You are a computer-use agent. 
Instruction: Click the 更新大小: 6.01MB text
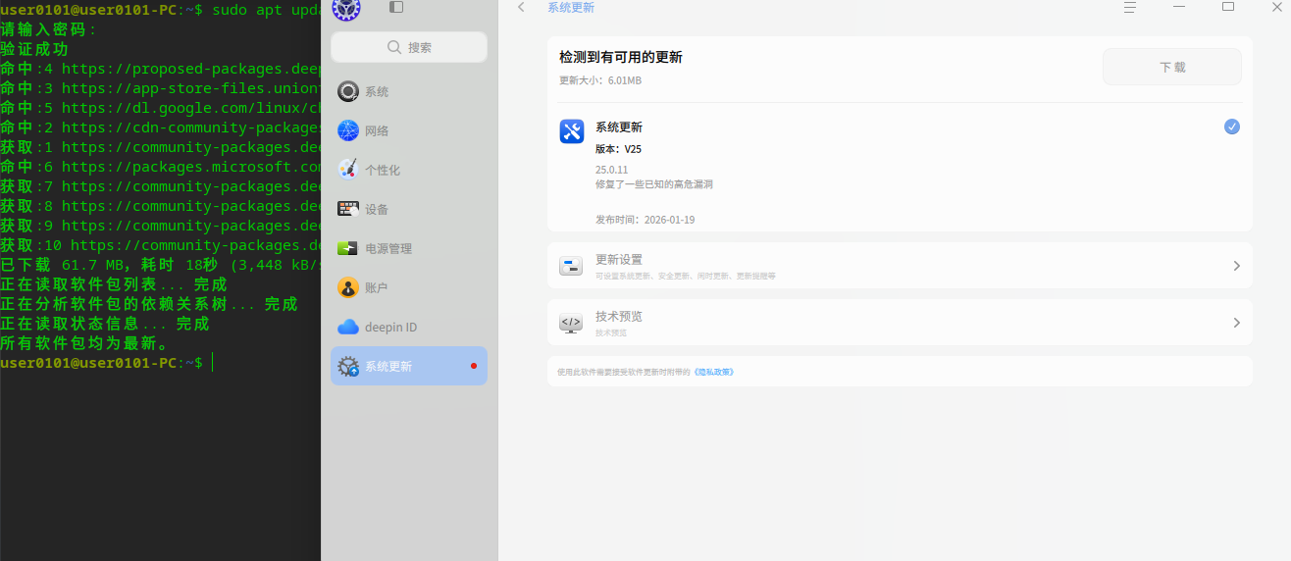pos(600,80)
